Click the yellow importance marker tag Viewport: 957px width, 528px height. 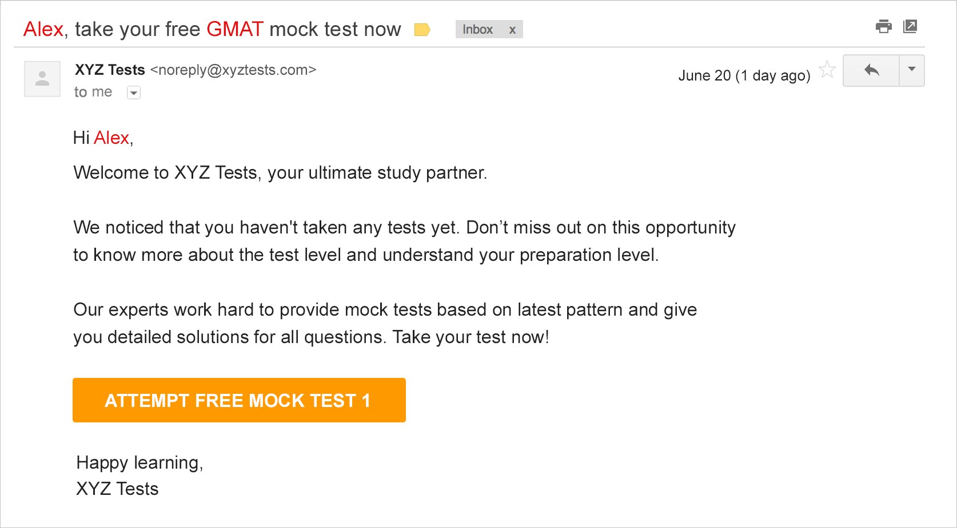click(422, 30)
